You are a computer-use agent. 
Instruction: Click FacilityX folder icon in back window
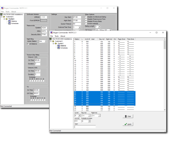pyautogui.click(x=7, y=19)
